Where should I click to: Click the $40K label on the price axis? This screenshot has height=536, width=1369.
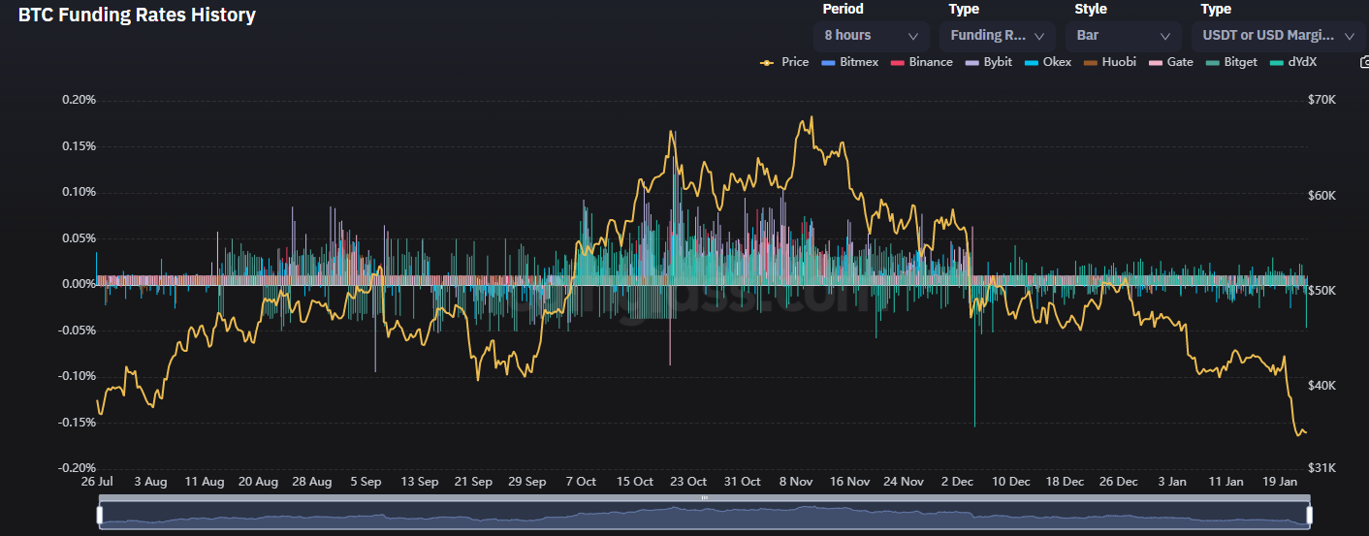1322,386
